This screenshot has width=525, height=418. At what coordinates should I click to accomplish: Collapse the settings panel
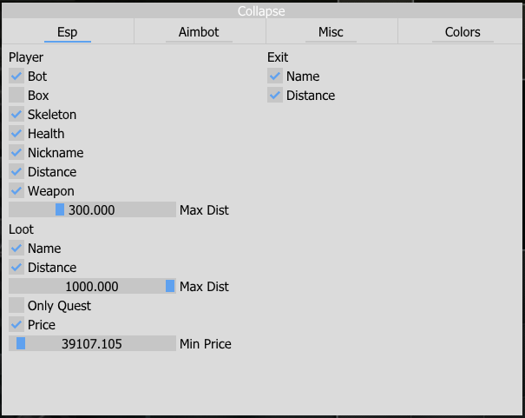coord(262,11)
